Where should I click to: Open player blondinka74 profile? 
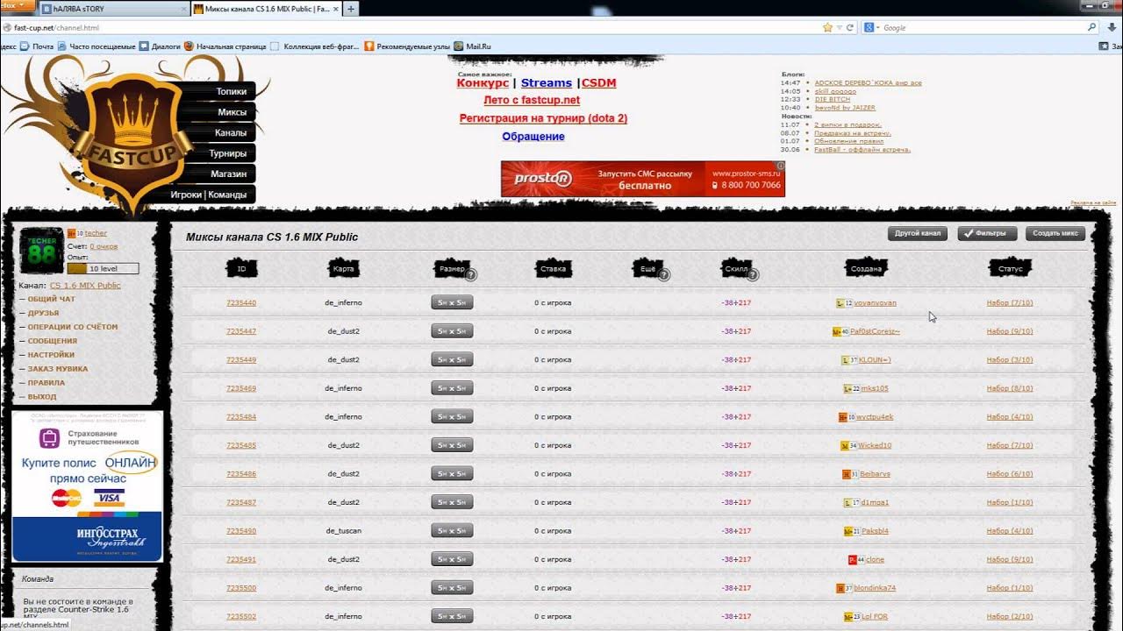[875, 588]
